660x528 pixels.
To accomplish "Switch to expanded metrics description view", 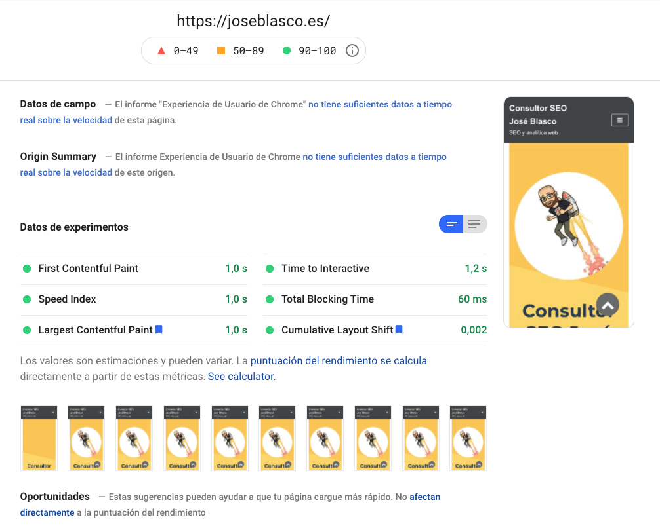I will (475, 224).
